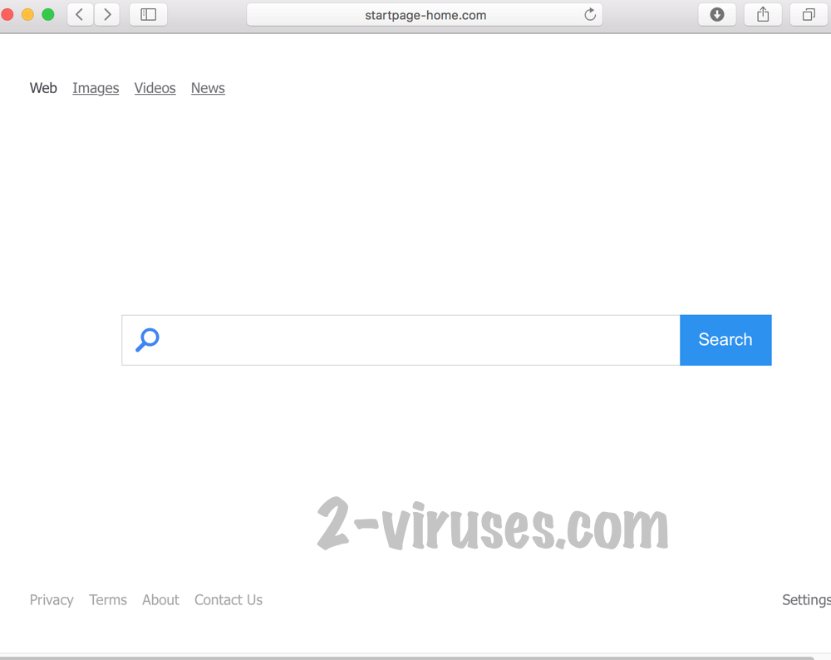This screenshot has height=660, width=831.
Task: Open the Settings link
Action: (x=805, y=599)
